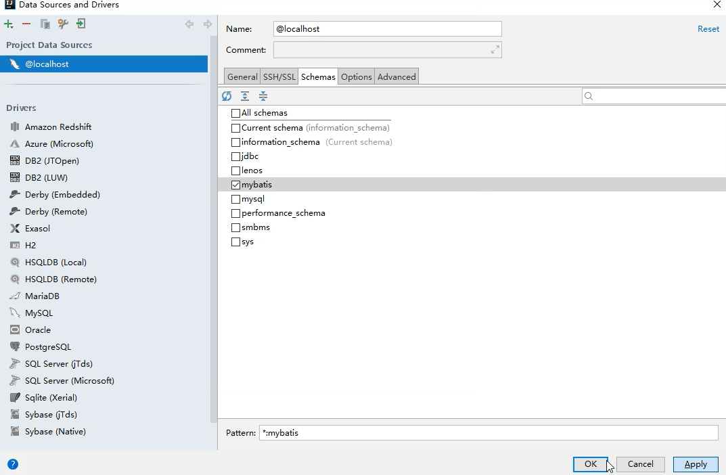Duplicate the selected data source
The image size is (726, 475).
point(45,24)
